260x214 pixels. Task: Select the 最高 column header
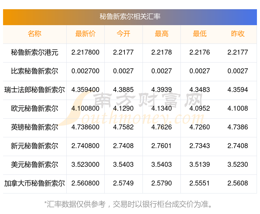(162, 34)
